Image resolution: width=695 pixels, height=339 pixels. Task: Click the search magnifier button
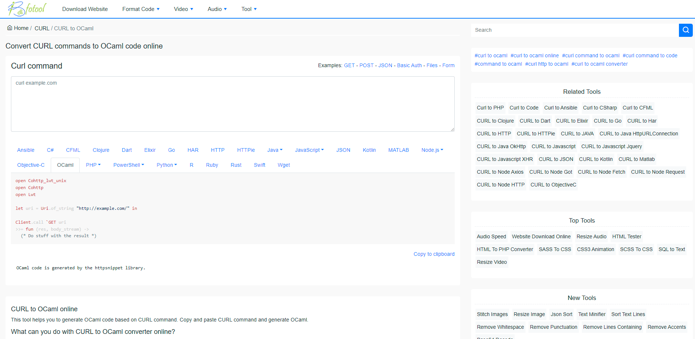click(x=686, y=30)
